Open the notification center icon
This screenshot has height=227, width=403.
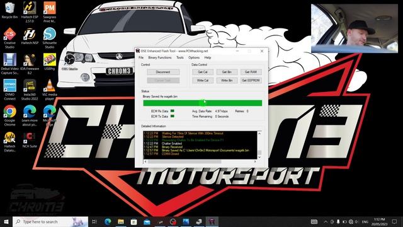pos(394,221)
